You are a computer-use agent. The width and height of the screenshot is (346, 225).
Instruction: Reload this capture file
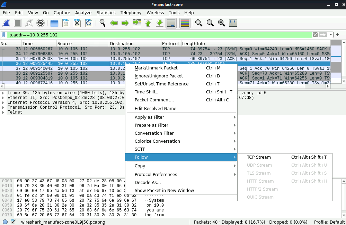[89, 23]
